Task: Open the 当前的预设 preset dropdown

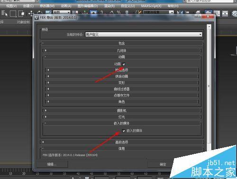Action: (x=144, y=34)
